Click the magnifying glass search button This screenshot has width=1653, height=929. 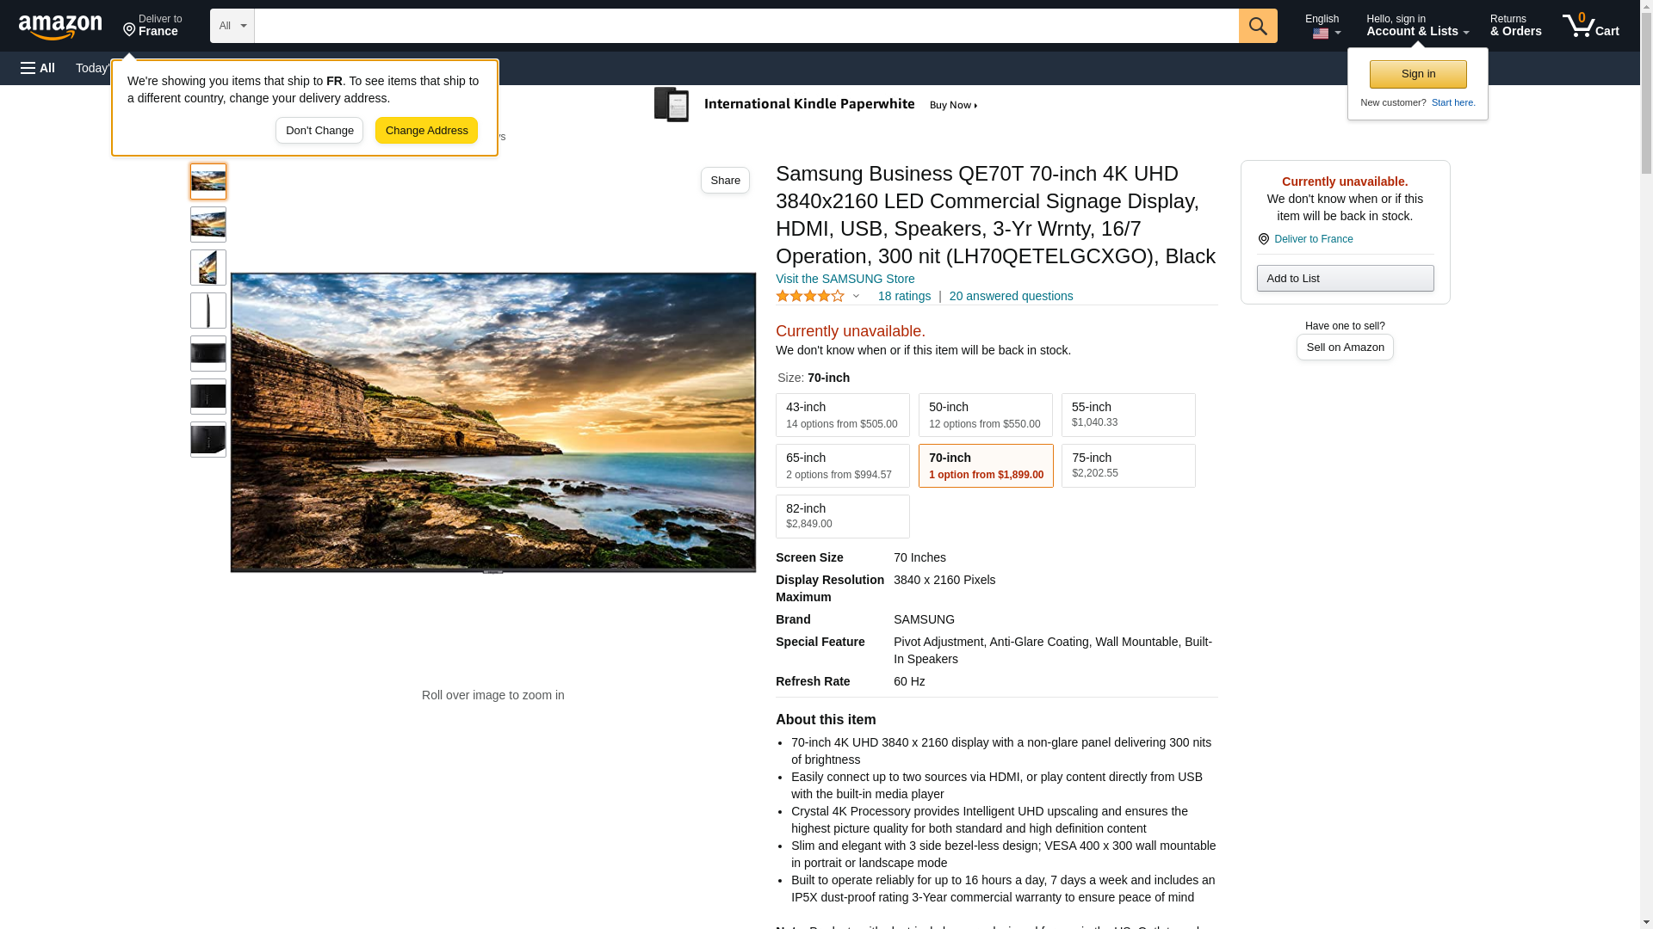pyautogui.click(x=1257, y=26)
